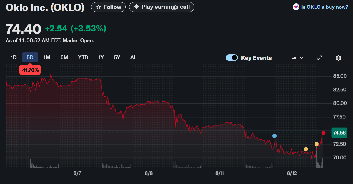Click the 77.50 axis label

click(x=340, y=117)
